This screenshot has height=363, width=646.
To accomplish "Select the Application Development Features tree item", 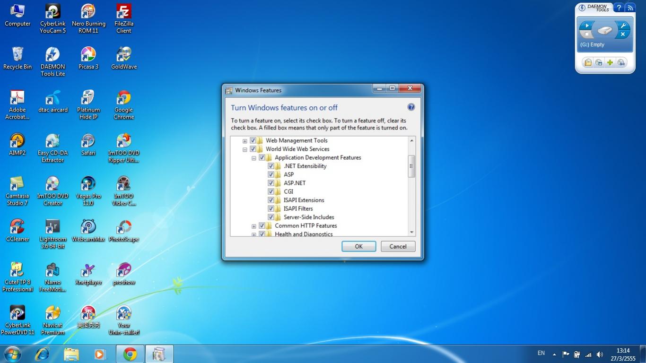I will click(318, 157).
